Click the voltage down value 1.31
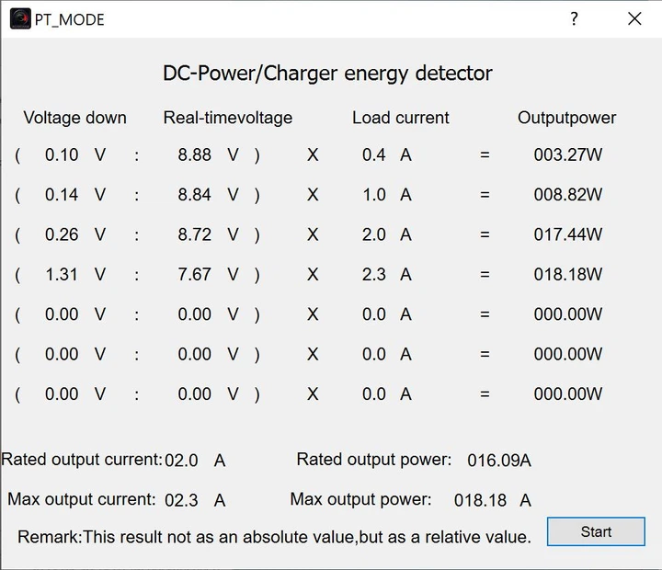This screenshot has width=662, height=570. [62, 275]
